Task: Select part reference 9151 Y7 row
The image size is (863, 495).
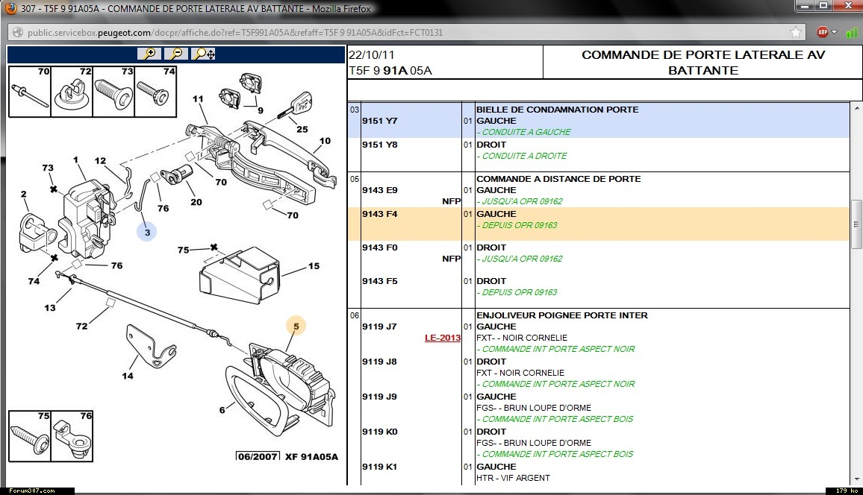Action: pos(379,121)
